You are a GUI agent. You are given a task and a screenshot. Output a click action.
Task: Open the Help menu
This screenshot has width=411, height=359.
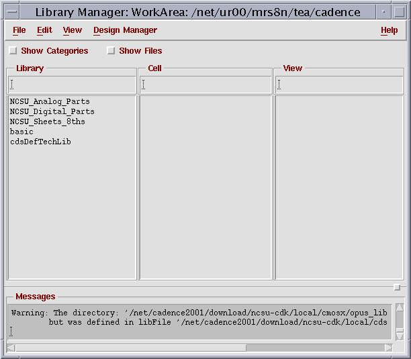(389, 30)
